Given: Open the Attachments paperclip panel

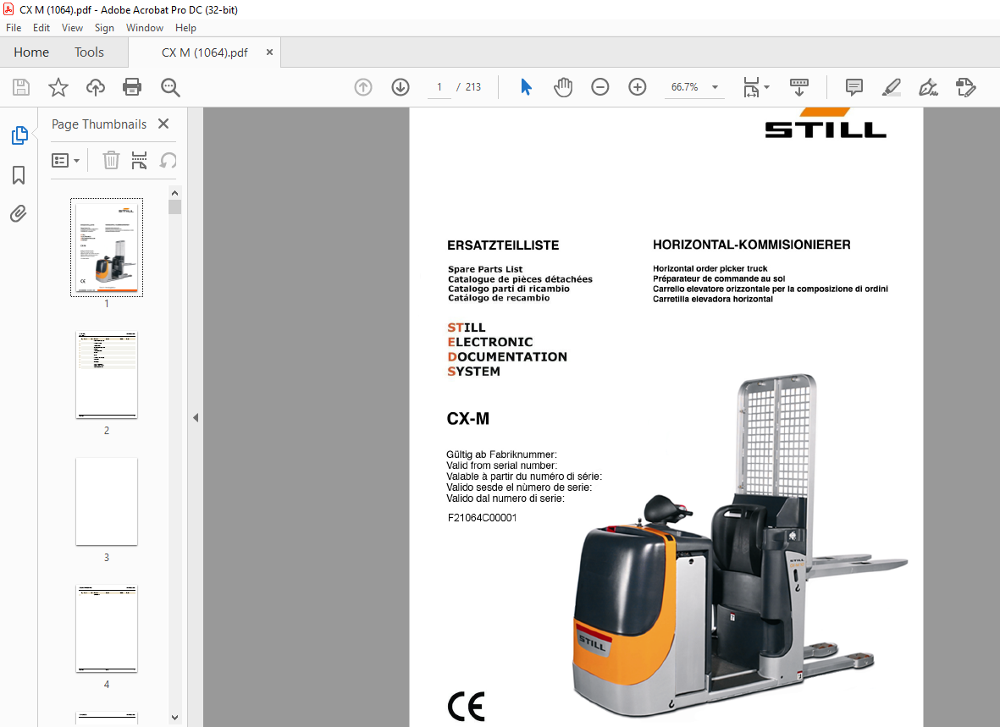Looking at the screenshot, I should click(x=19, y=213).
